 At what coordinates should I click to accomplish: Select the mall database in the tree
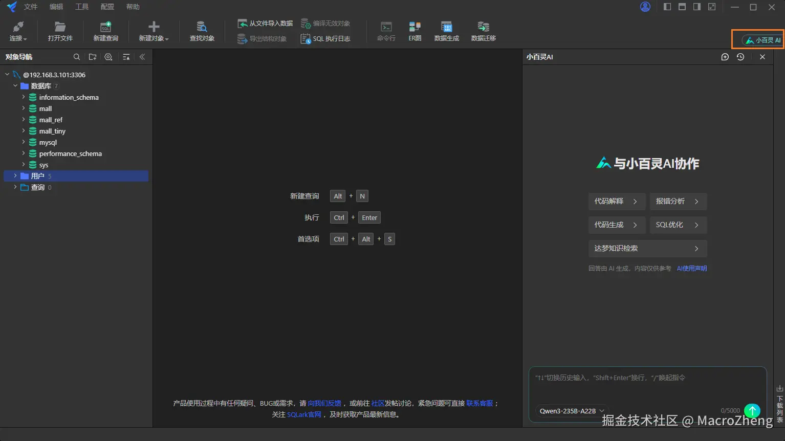(x=46, y=108)
